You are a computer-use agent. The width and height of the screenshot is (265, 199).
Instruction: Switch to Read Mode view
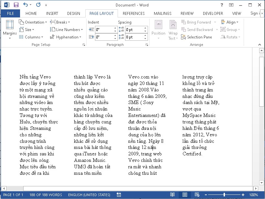pos(173,195)
